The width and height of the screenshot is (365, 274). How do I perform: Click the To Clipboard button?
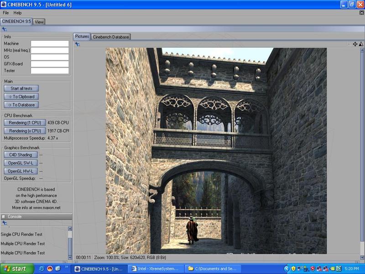click(x=21, y=97)
